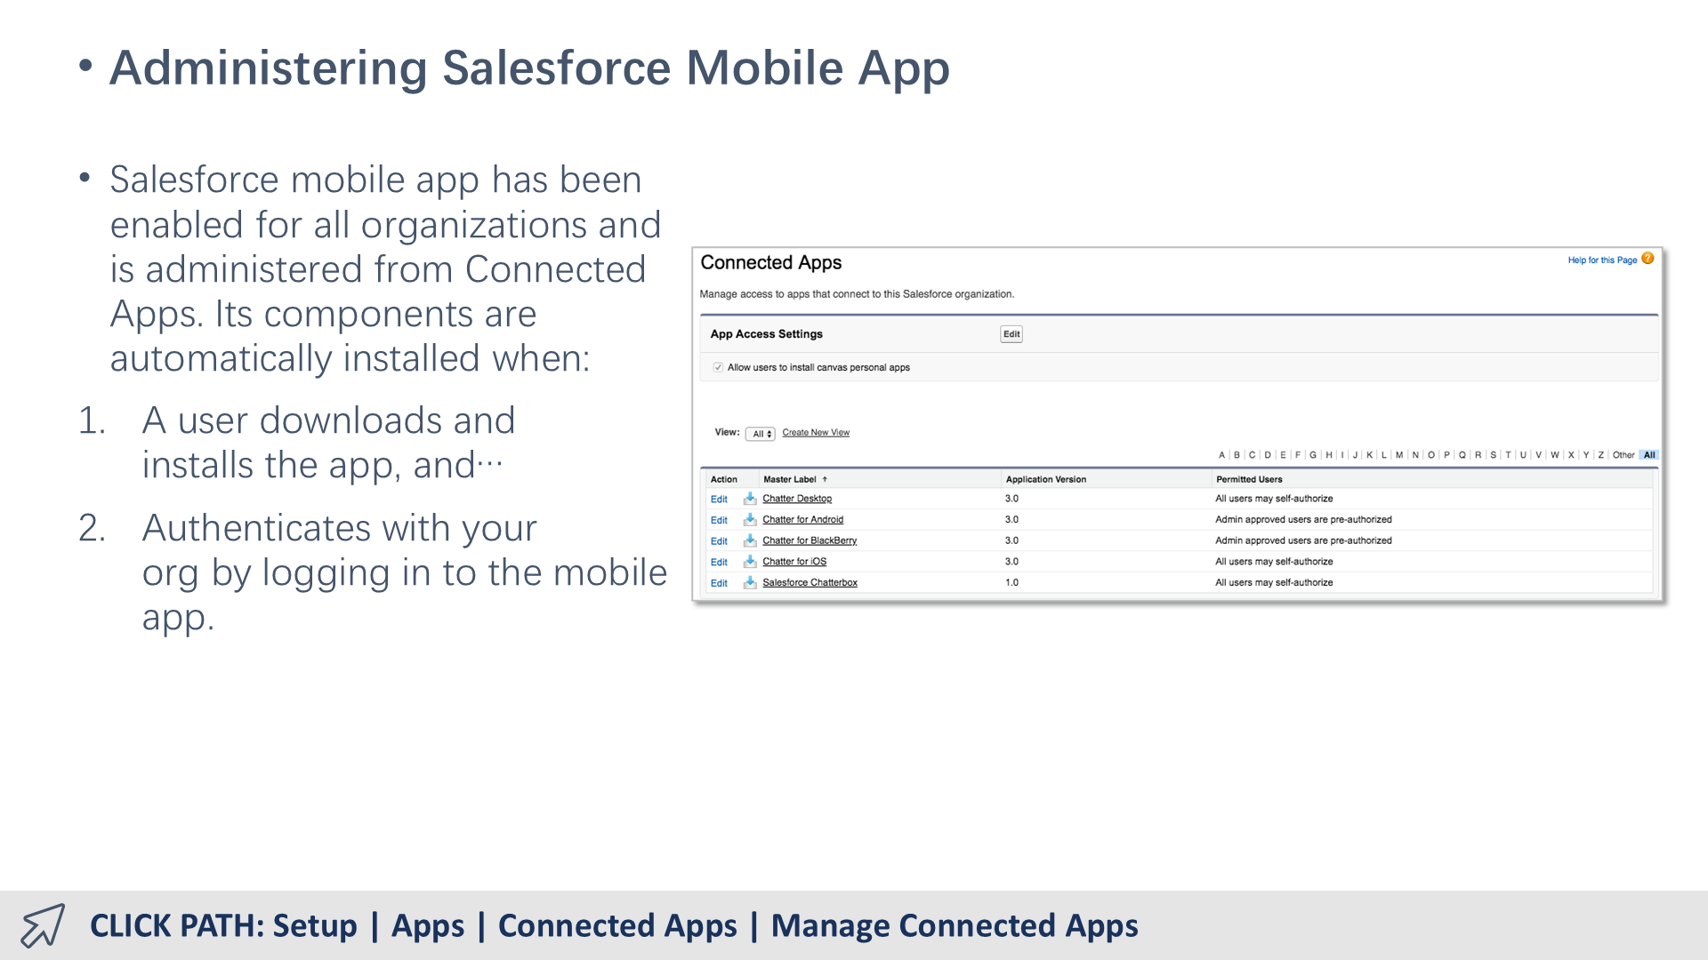Click the App Access Settings Edit button

(1011, 334)
